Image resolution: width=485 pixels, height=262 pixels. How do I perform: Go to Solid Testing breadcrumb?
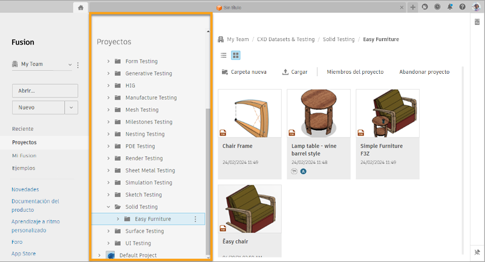pos(339,39)
